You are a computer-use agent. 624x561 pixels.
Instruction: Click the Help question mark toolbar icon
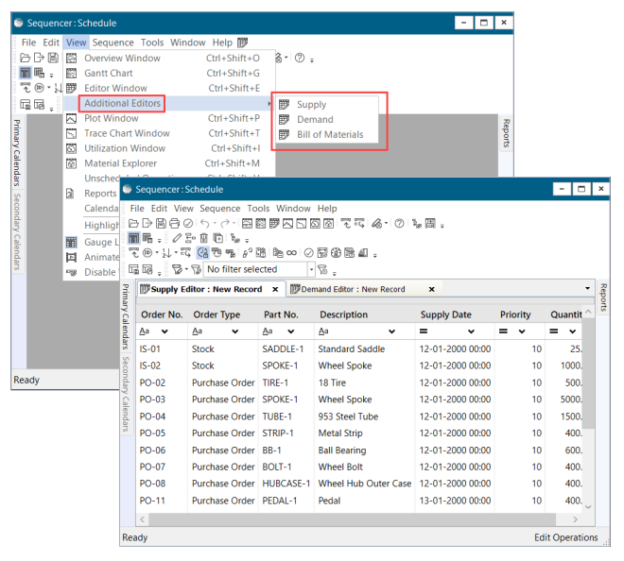click(x=399, y=224)
